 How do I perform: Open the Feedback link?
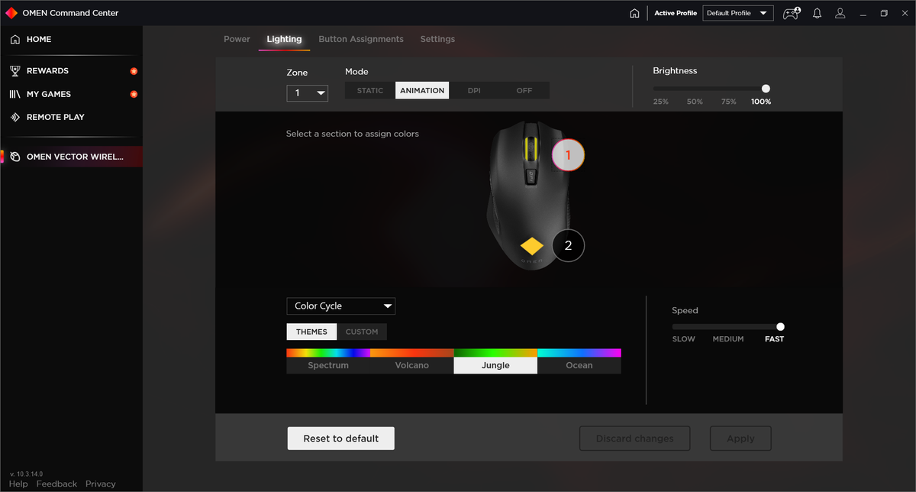pos(56,484)
